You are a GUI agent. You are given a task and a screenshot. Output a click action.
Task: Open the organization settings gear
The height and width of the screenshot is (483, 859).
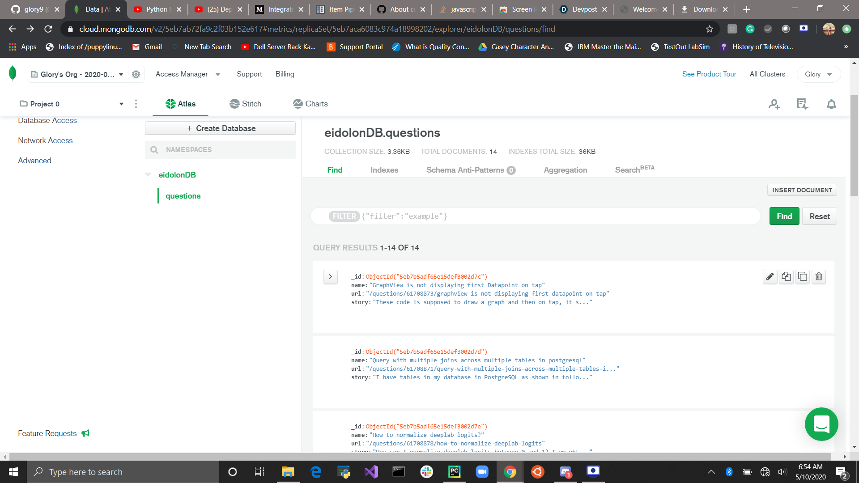click(136, 74)
